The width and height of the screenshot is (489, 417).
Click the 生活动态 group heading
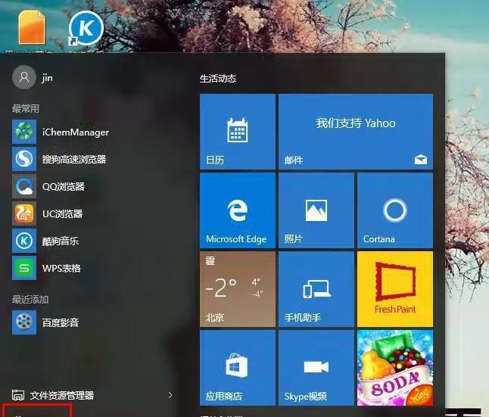pos(218,78)
